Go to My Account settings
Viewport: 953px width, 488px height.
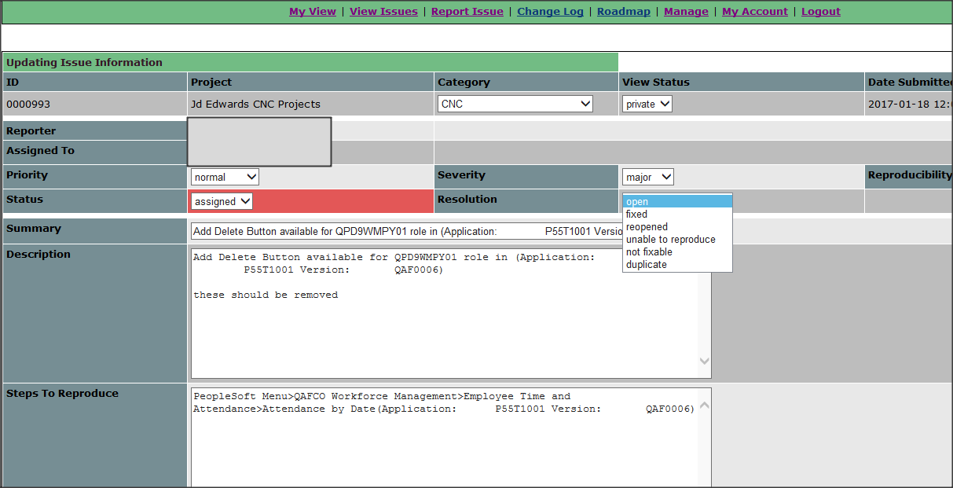click(x=754, y=11)
